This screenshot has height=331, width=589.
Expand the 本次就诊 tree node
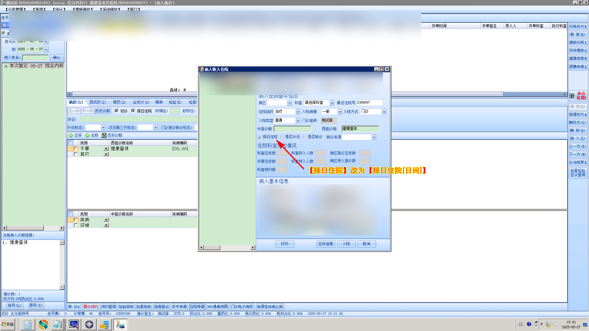click(x=6, y=66)
